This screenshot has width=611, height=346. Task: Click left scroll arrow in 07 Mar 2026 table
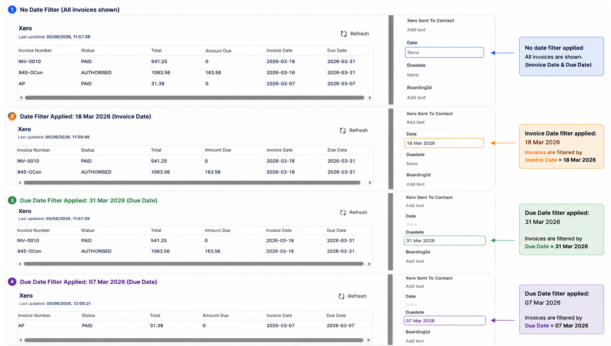(21, 340)
